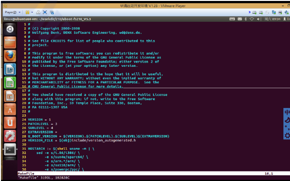Toggle the moon icon in the input method bar

pyautogui.click(x=287, y=120)
